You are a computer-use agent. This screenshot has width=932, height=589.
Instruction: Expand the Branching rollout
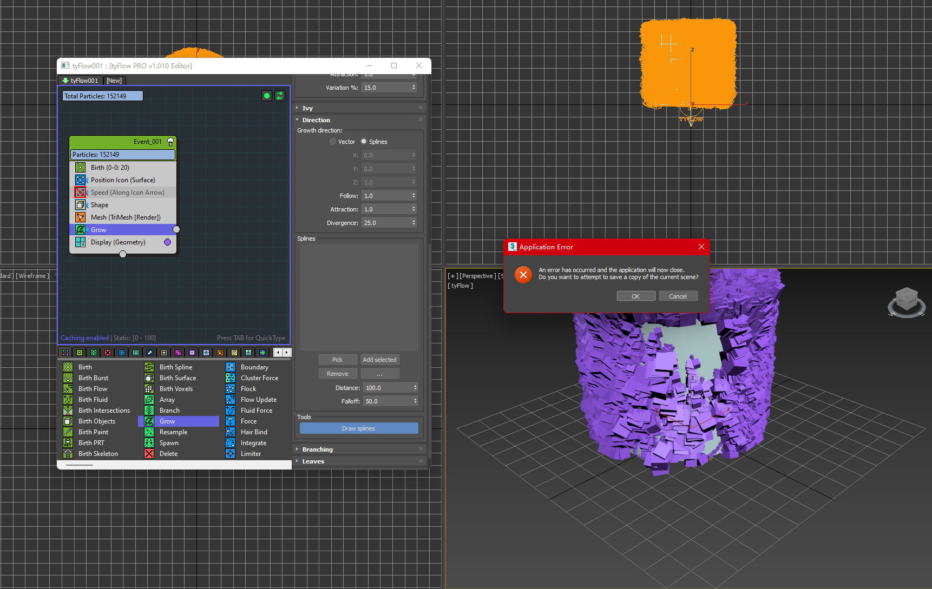tap(318, 449)
